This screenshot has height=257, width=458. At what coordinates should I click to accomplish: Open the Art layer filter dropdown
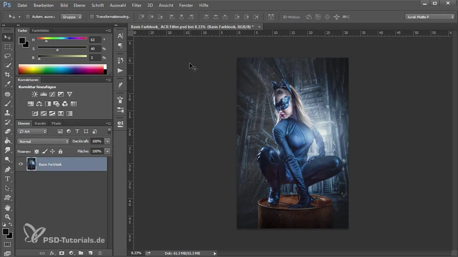[32, 131]
